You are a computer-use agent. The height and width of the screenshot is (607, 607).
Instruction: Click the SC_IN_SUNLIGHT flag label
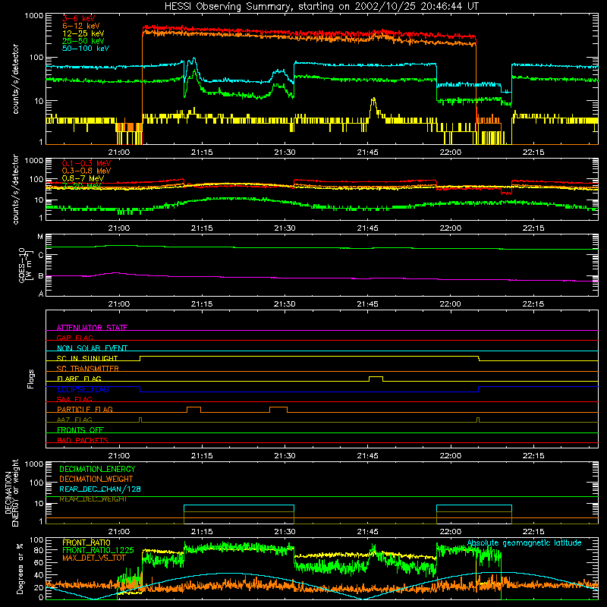(87, 358)
